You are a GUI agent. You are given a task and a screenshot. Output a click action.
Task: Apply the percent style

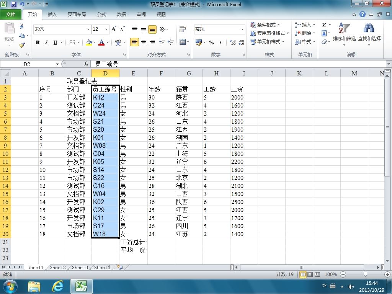(211, 42)
